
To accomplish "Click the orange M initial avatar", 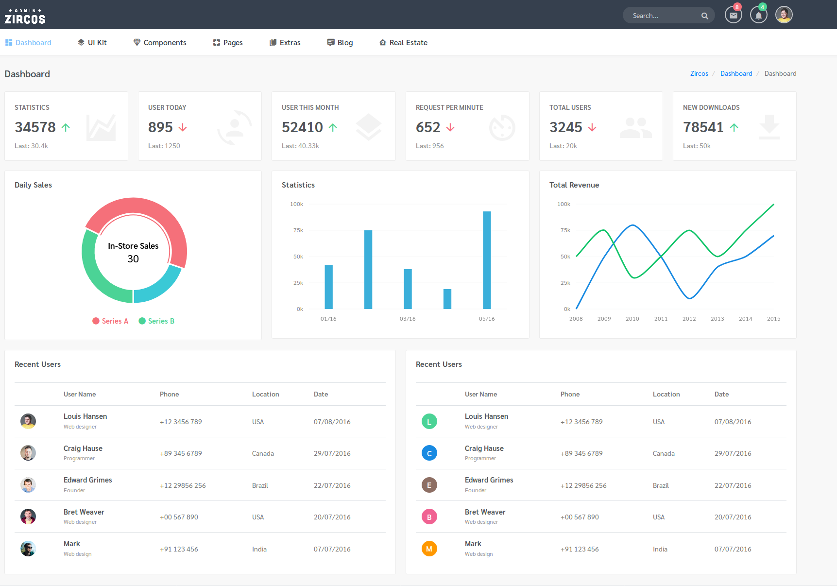I will click(429, 549).
